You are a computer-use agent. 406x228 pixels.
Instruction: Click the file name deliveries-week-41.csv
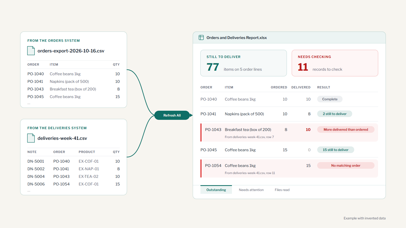click(x=62, y=138)
